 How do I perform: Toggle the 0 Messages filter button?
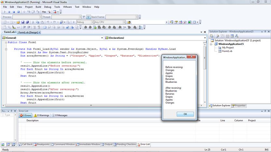tap(60, 115)
